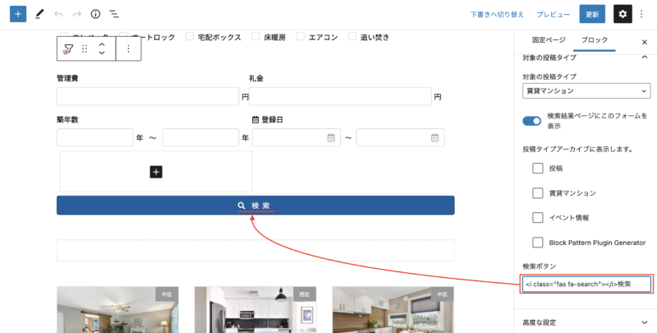
Task: Tick the Block Pattern Plugin Generator checkbox
Action: [x=538, y=243]
